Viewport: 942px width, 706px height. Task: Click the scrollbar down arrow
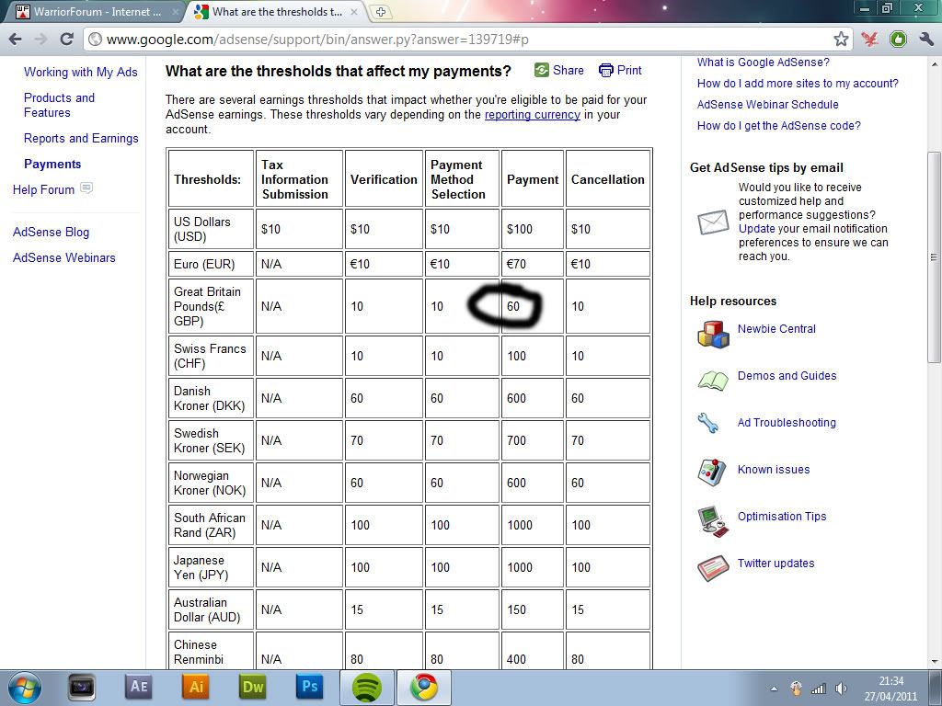pos(935,662)
